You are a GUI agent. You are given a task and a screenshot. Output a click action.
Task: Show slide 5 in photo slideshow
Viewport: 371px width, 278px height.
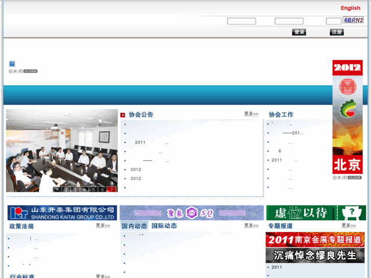tap(93, 190)
